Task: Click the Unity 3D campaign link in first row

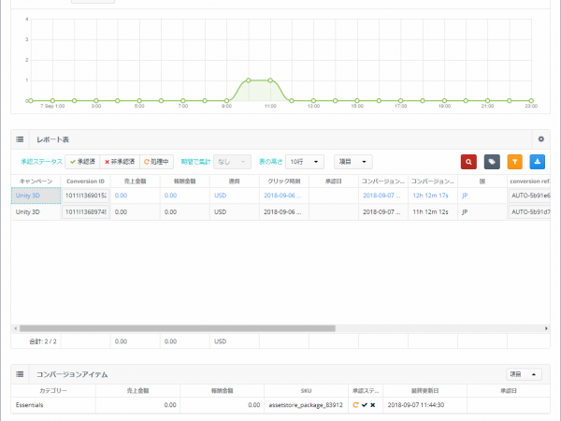Action: [28, 196]
